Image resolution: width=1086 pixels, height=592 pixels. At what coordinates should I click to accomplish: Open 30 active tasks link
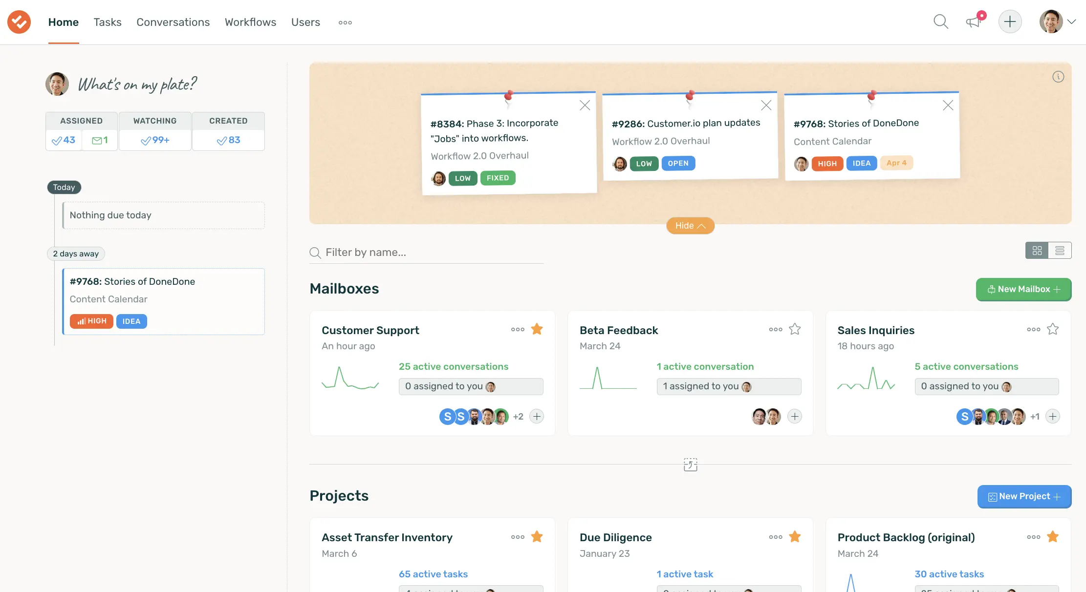(x=949, y=574)
